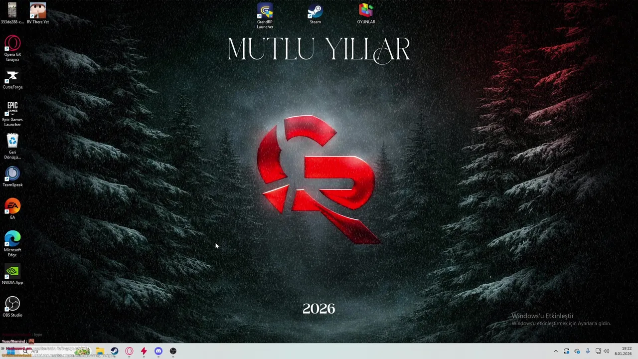Open the Steam desktop shortcut
This screenshot has width=638, height=359.
315,14
